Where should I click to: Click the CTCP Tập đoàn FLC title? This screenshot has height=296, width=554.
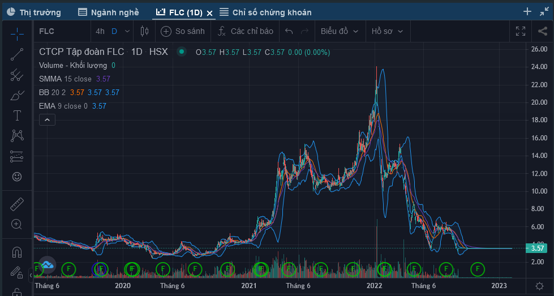tap(81, 52)
